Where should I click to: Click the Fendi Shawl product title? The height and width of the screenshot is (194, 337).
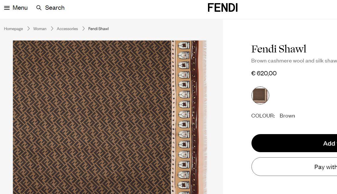point(279,49)
